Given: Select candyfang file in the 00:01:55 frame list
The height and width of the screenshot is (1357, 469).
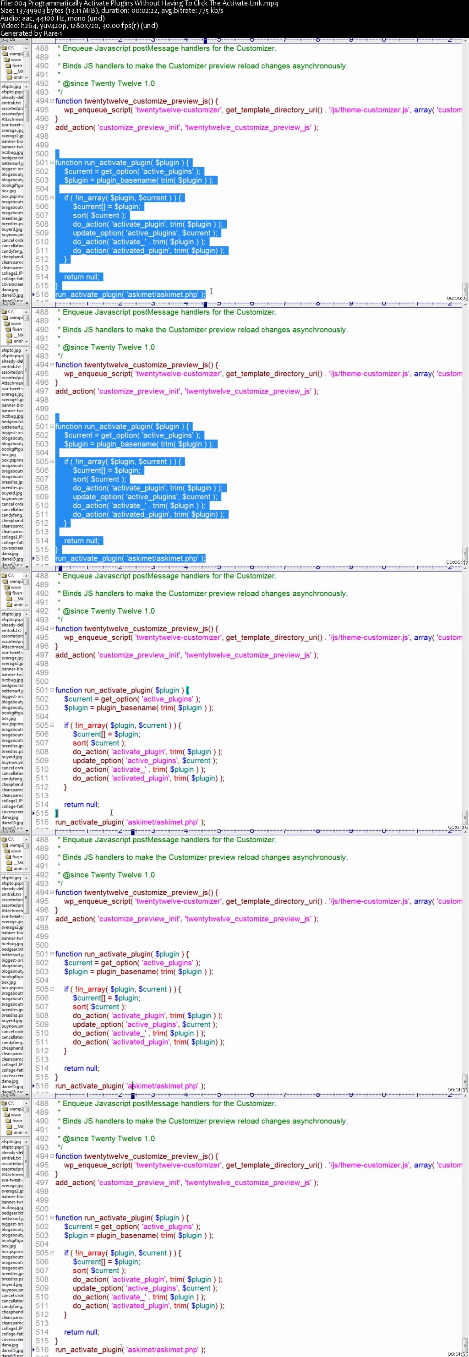Looking at the screenshot, I should click(12, 1307).
